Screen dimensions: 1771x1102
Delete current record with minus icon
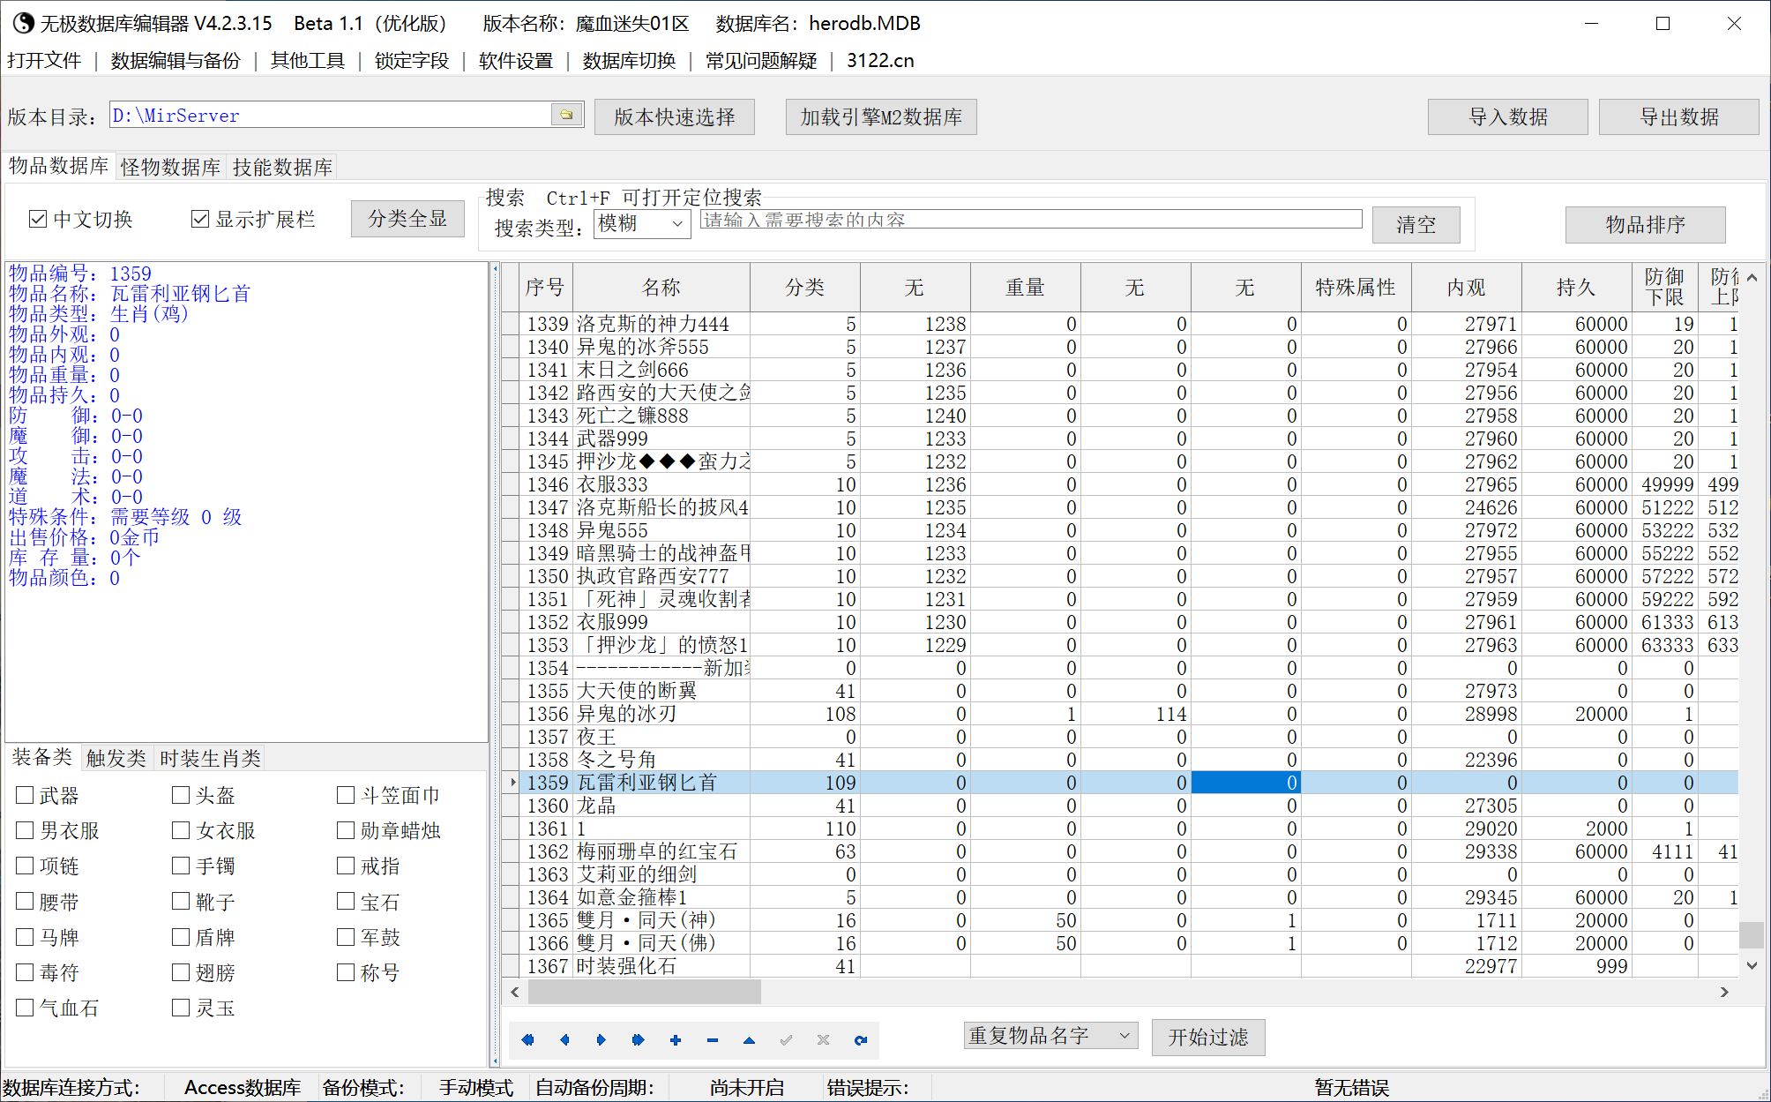713,1039
